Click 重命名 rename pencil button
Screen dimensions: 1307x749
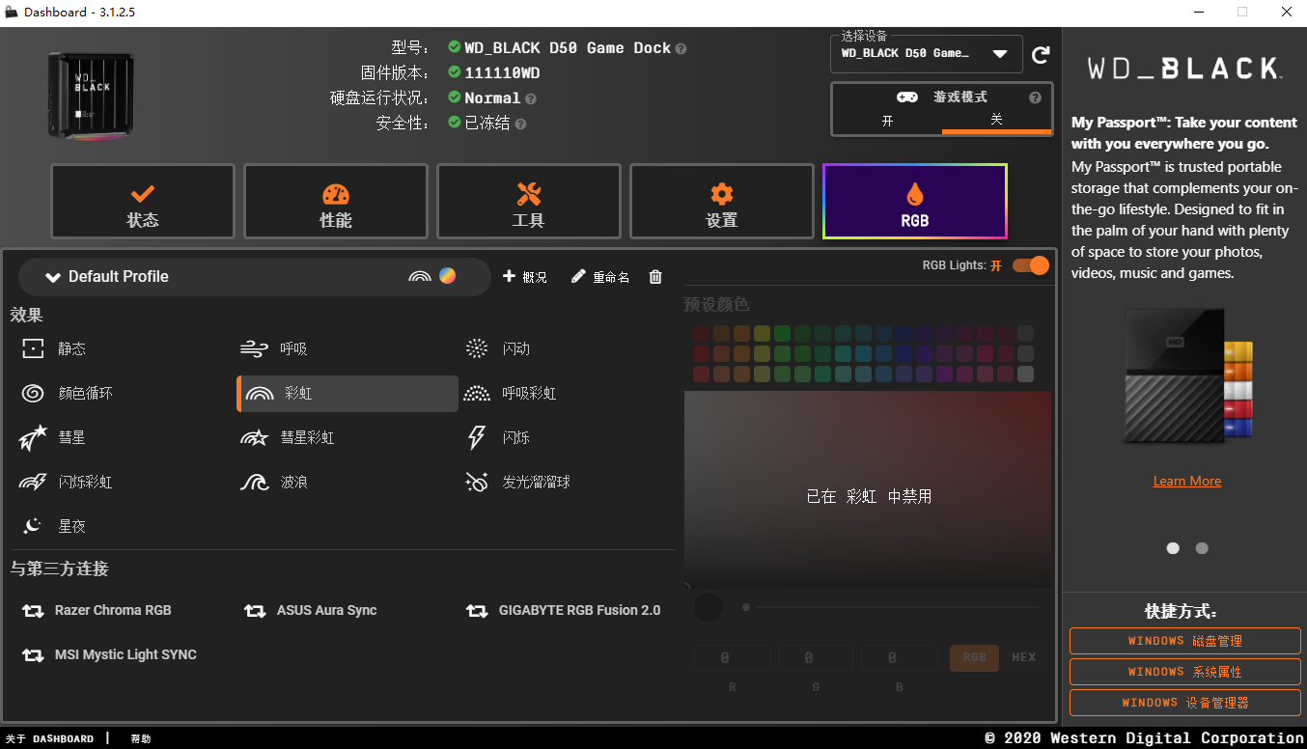click(x=600, y=277)
